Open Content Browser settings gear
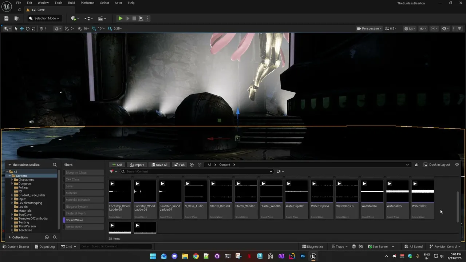This screenshot has height=262, width=466. tap(457, 165)
